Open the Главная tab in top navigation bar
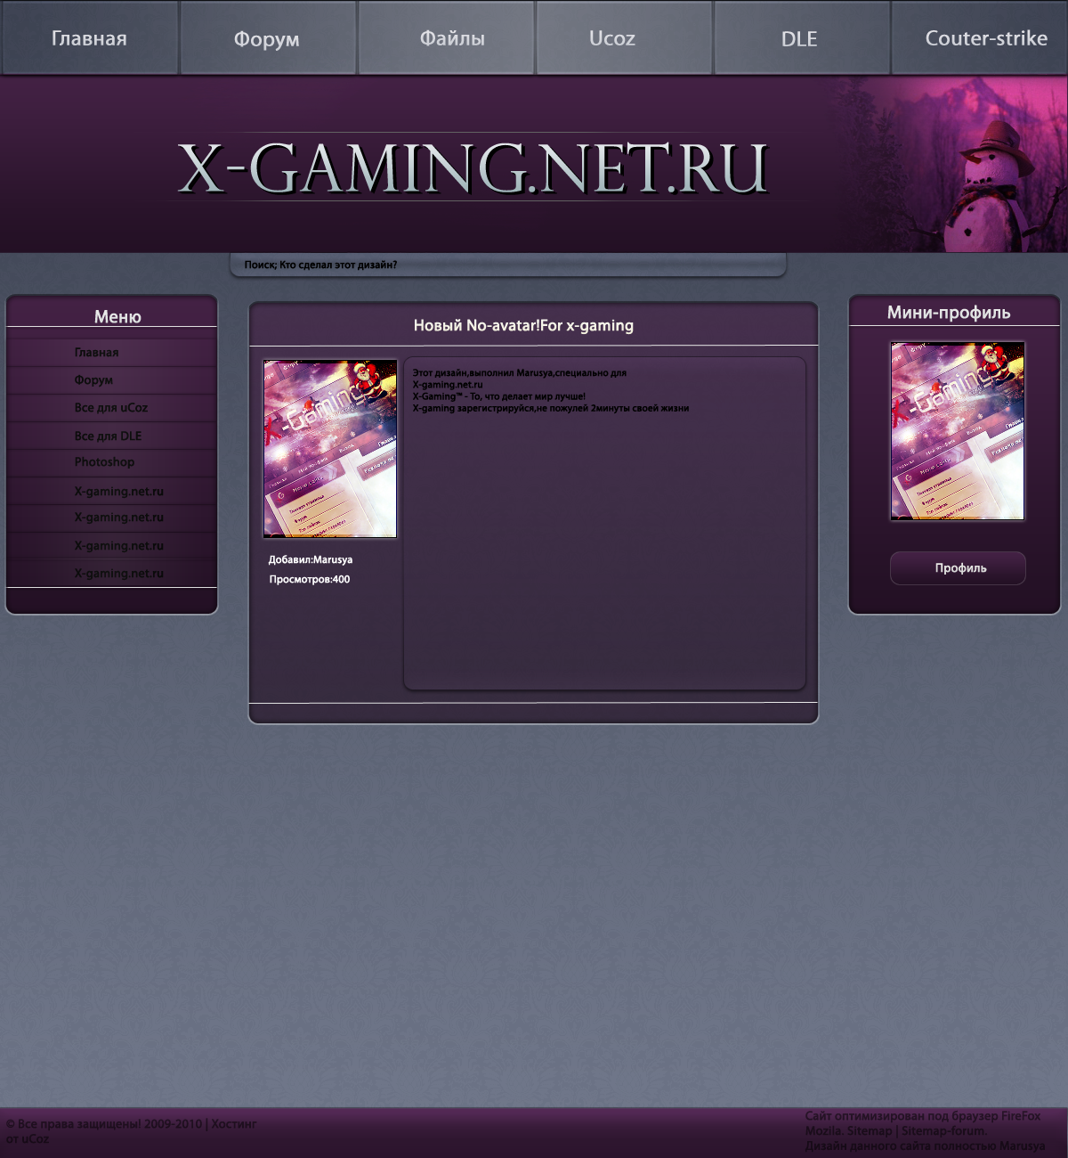Screen dimensions: 1068x1158 (x=89, y=38)
